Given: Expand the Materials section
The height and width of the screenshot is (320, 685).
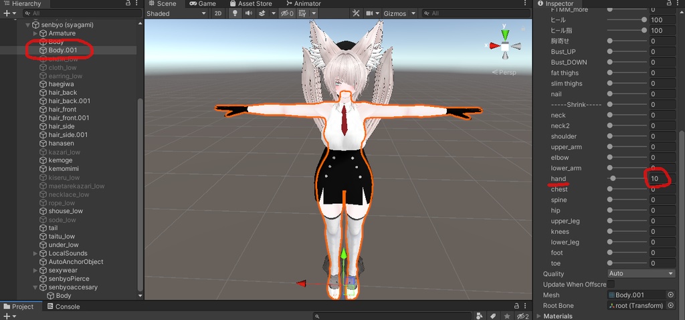Looking at the screenshot, I should coord(539,316).
